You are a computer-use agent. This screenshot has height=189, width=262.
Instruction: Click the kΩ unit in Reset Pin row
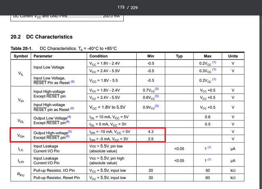[233, 178]
